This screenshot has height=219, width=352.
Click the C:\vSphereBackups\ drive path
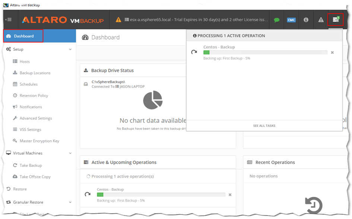click(108, 82)
